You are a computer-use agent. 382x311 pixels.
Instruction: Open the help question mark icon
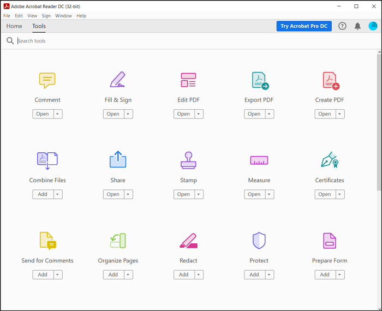pos(342,26)
